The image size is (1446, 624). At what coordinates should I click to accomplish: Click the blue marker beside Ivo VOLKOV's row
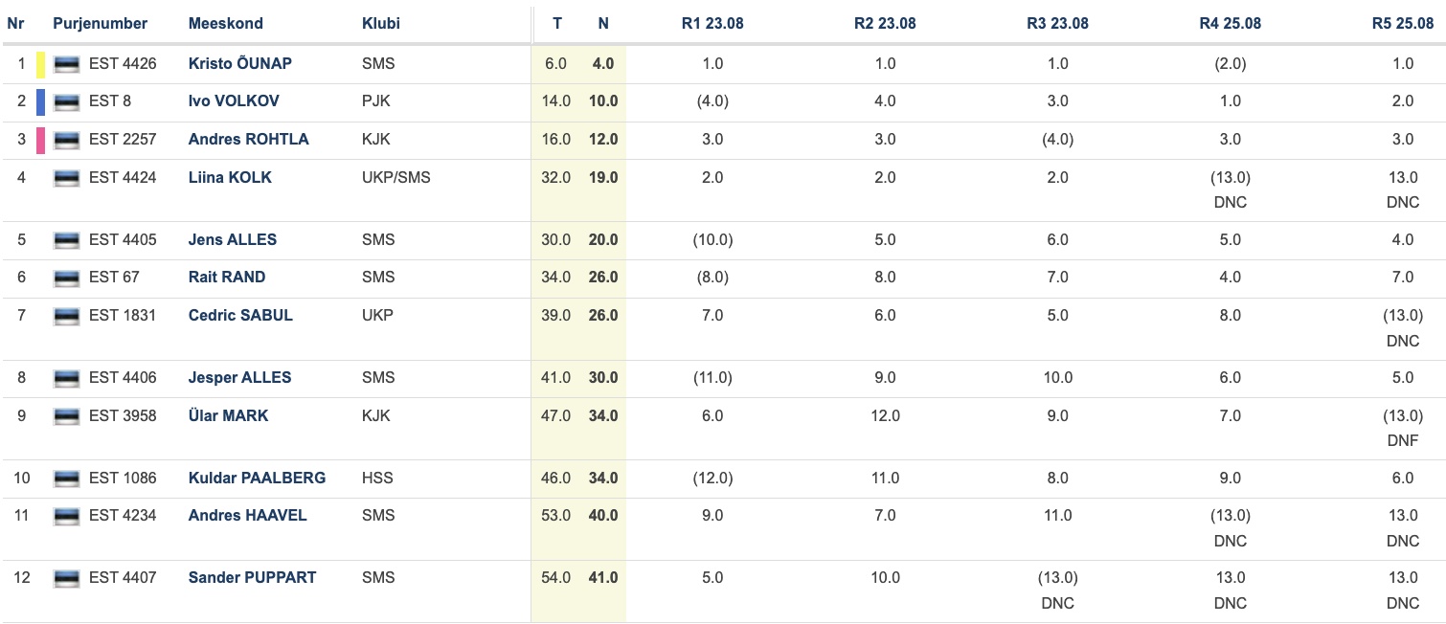pyautogui.click(x=40, y=102)
